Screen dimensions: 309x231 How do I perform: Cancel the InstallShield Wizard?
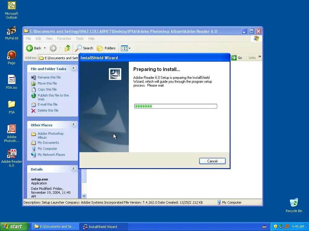tap(212, 161)
